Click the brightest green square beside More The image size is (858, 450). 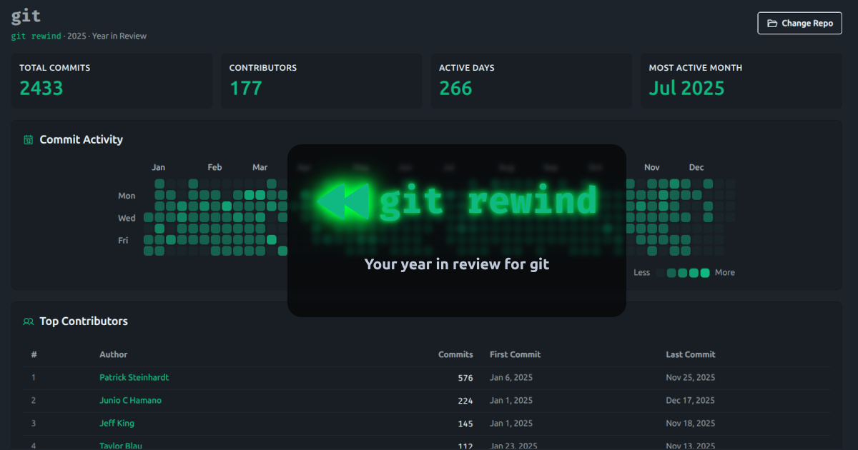(705, 272)
